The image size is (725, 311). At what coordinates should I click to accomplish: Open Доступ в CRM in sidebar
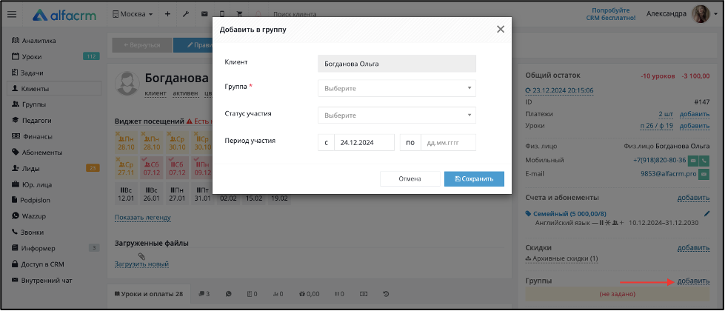tap(38, 264)
